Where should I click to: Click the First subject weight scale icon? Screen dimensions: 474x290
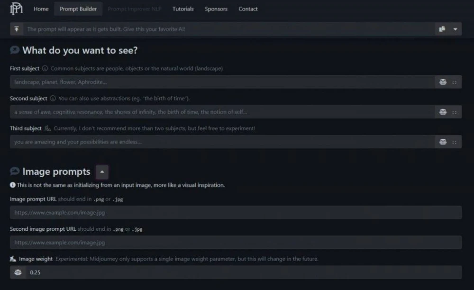point(443,82)
